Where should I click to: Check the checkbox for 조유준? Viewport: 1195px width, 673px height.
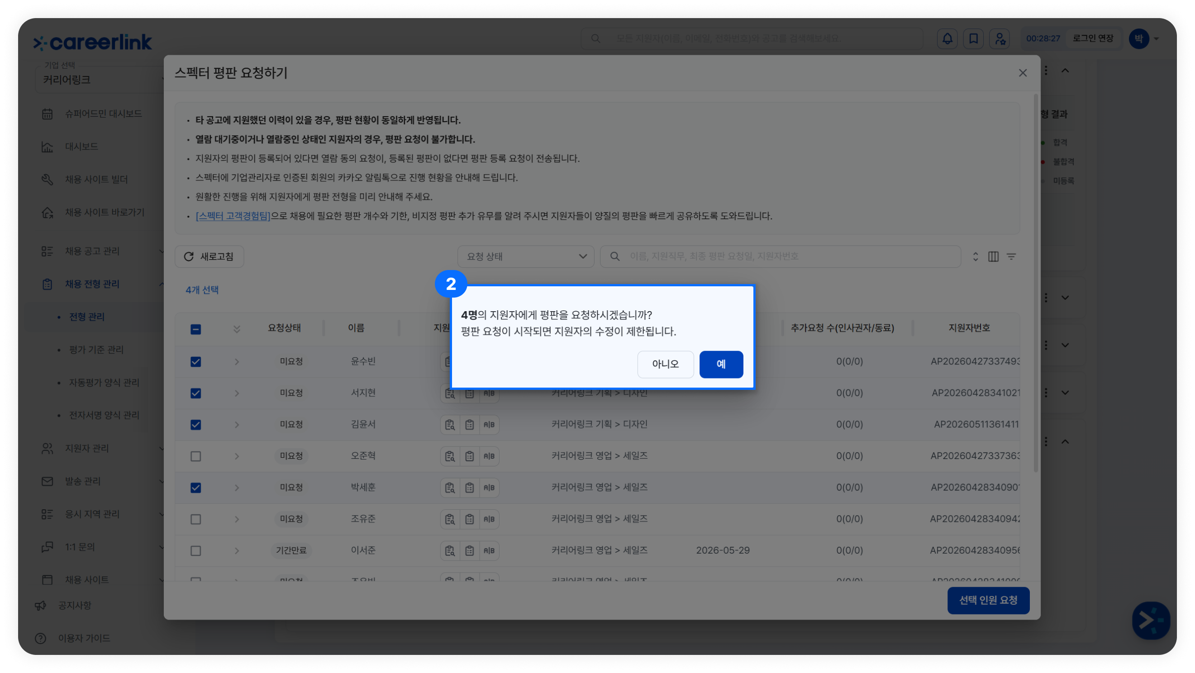196,520
